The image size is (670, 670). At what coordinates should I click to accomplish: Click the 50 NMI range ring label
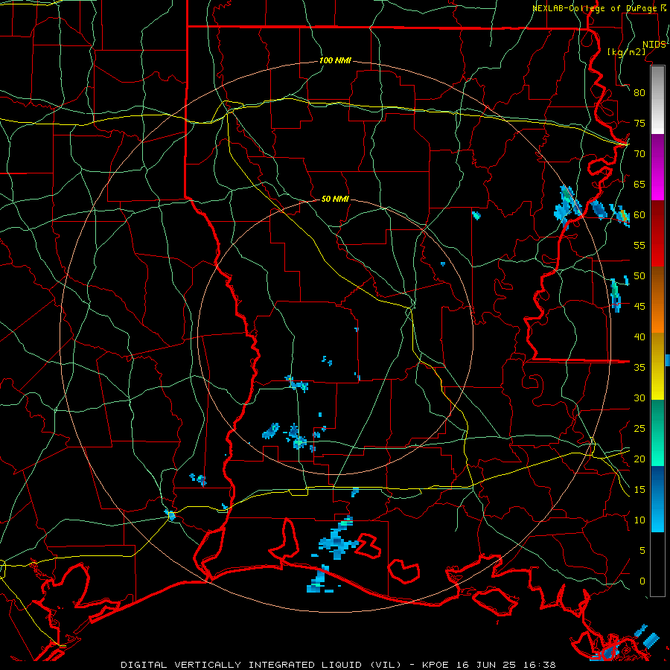(335, 199)
